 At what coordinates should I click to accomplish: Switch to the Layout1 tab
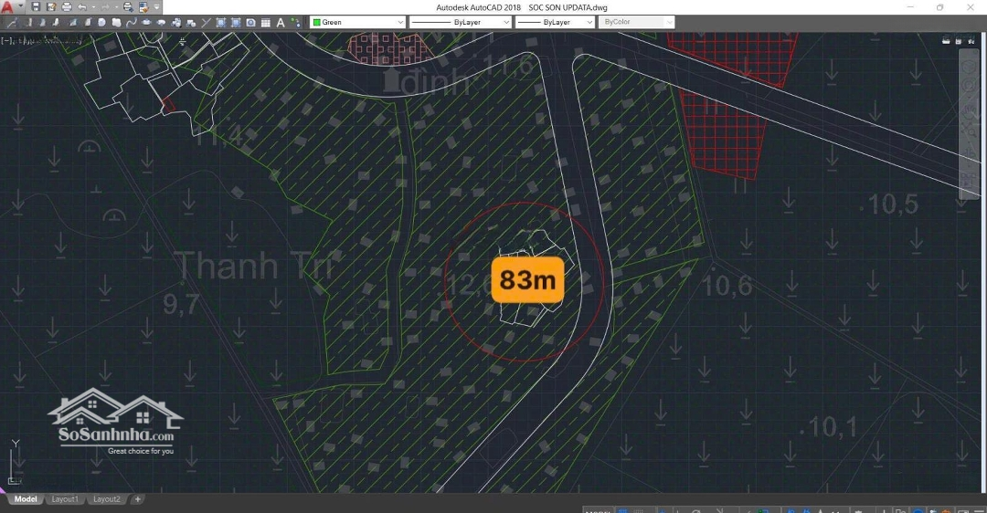point(64,499)
